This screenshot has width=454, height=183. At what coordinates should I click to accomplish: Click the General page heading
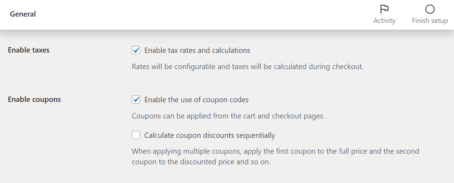[23, 14]
